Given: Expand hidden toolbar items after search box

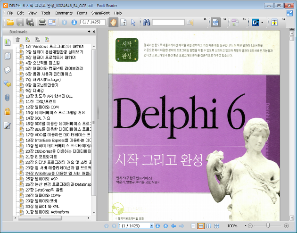Looking at the screenshot, I should [206, 19].
